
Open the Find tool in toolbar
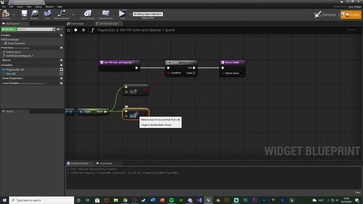click(x=48, y=14)
